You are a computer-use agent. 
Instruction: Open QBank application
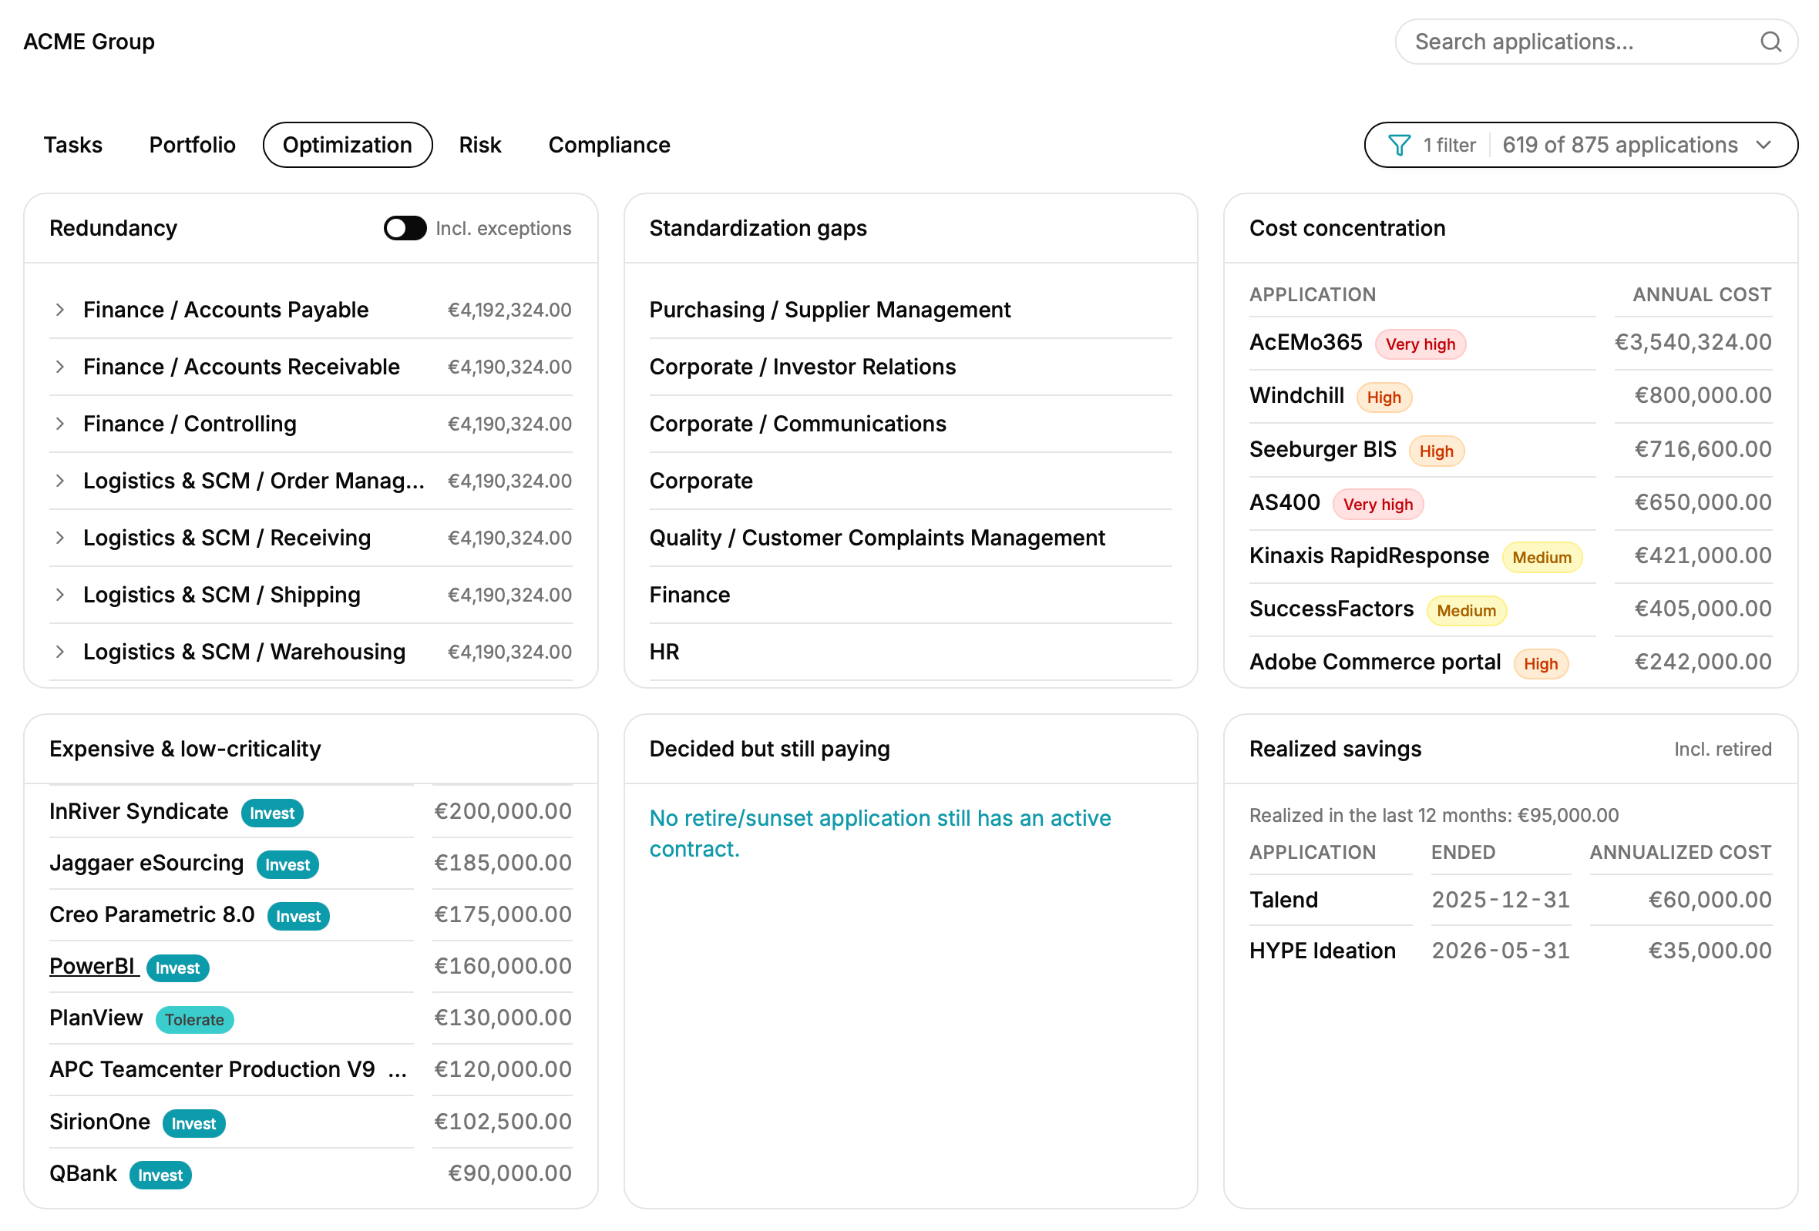click(83, 1174)
